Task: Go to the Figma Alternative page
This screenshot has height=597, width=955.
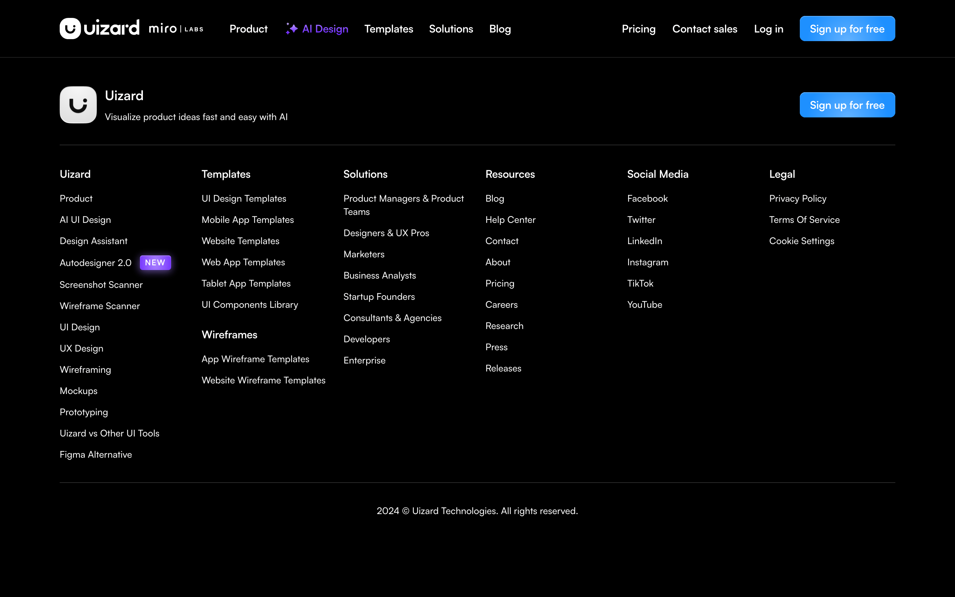Action: [x=96, y=454]
